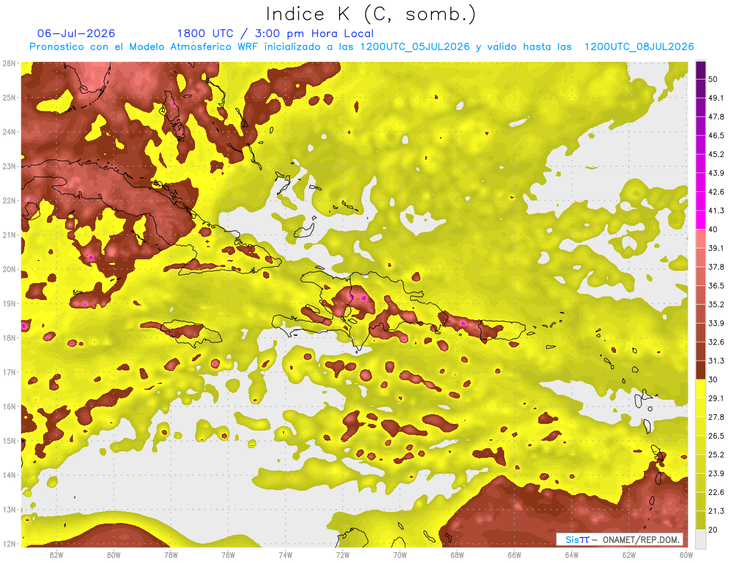Click colorbar value "50"
This screenshot has width=729, height=563.
pyautogui.click(x=714, y=79)
